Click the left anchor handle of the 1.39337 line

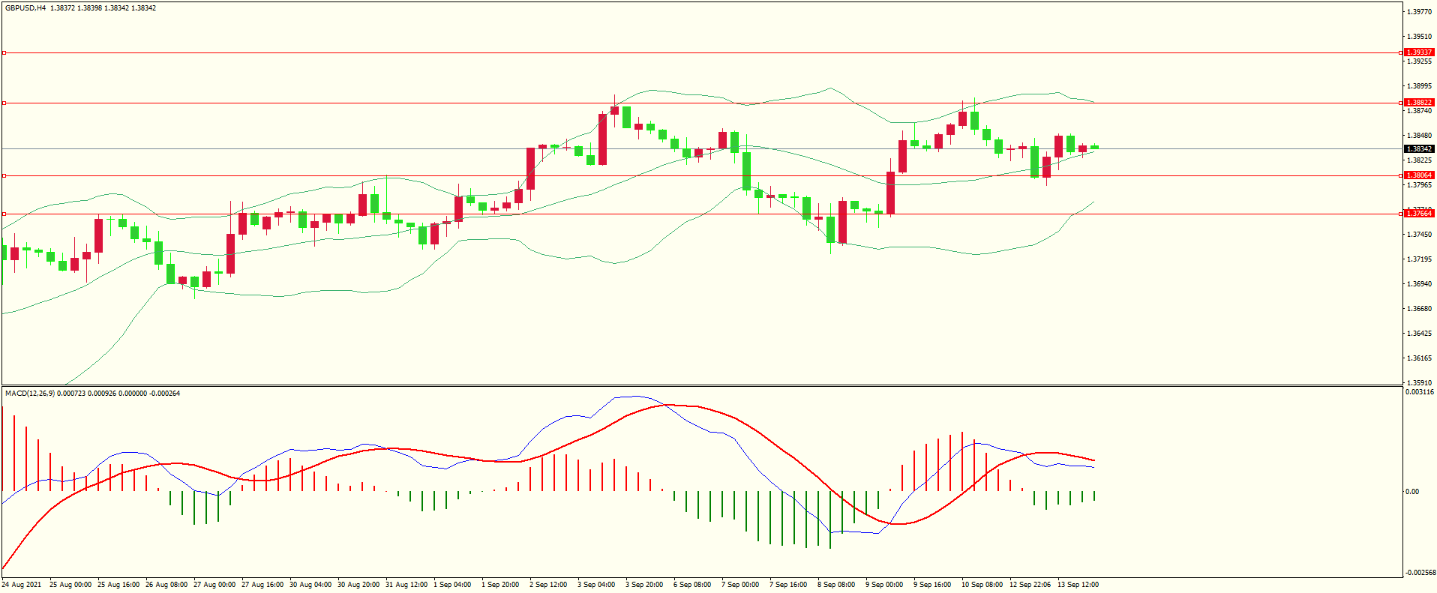click(4, 53)
